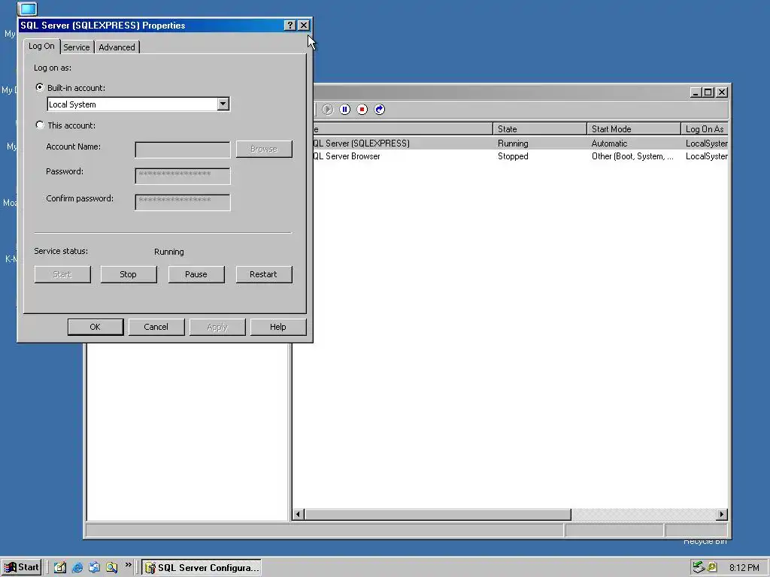The height and width of the screenshot is (577, 770).
Task: Click the 8:12 PM system clock
Action: 744,568
